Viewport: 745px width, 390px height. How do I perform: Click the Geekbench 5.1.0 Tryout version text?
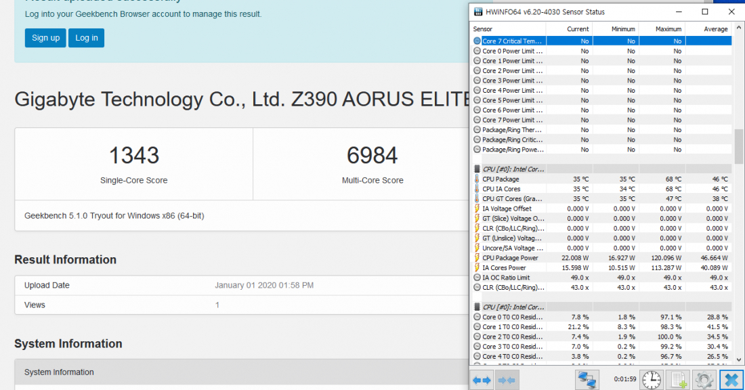tap(114, 216)
